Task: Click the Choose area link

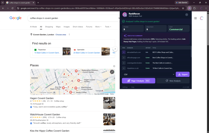Action: click(x=61, y=34)
